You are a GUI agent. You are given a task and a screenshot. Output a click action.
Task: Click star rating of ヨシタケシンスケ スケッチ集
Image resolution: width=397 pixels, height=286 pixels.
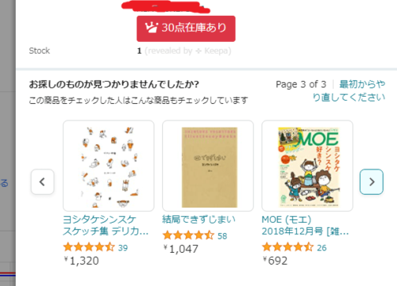click(89, 247)
